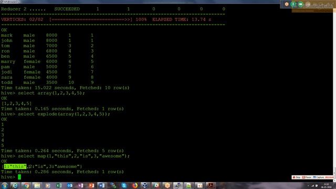
Task: Click the 'marry female 6000' row
Action: tap(47, 61)
